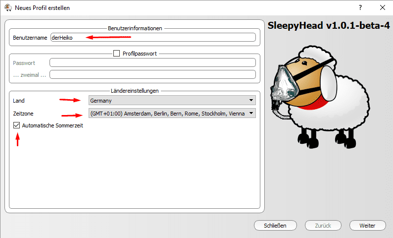Click the Ländereinstellungen group title

click(x=135, y=91)
